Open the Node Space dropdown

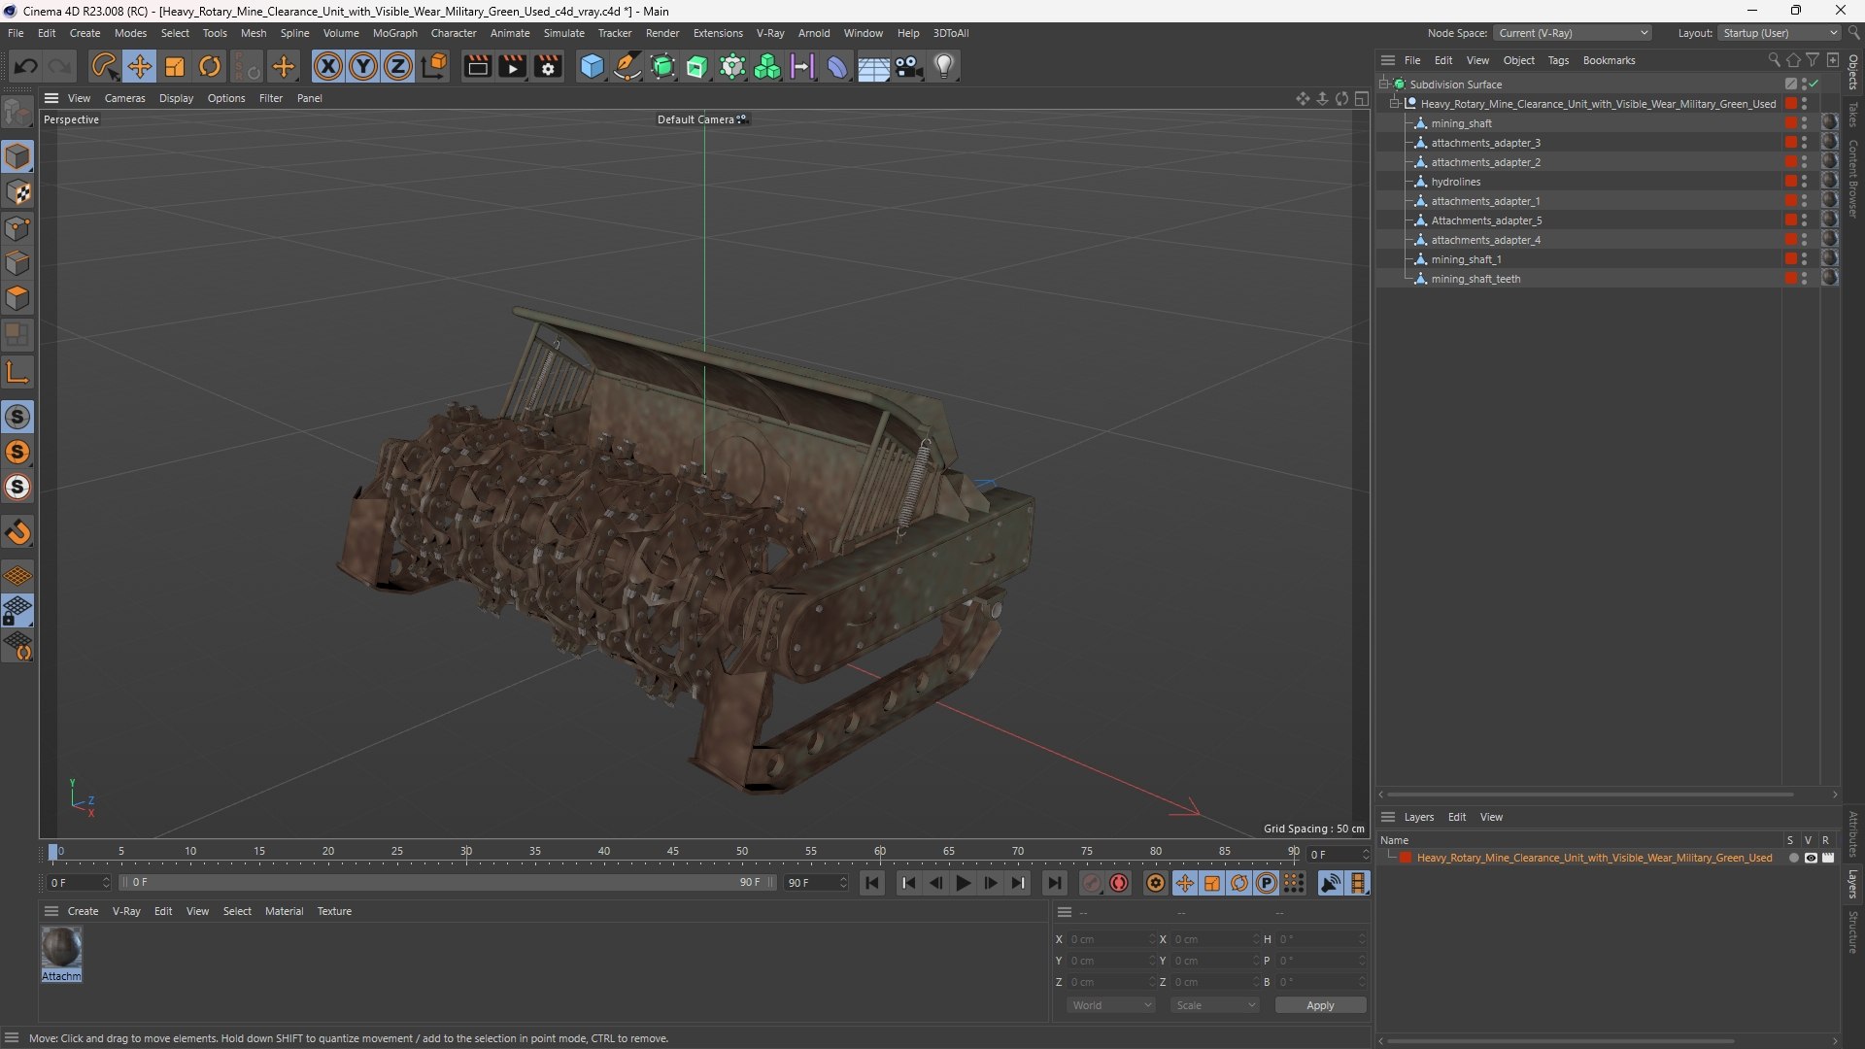(x=1573, y=33)
